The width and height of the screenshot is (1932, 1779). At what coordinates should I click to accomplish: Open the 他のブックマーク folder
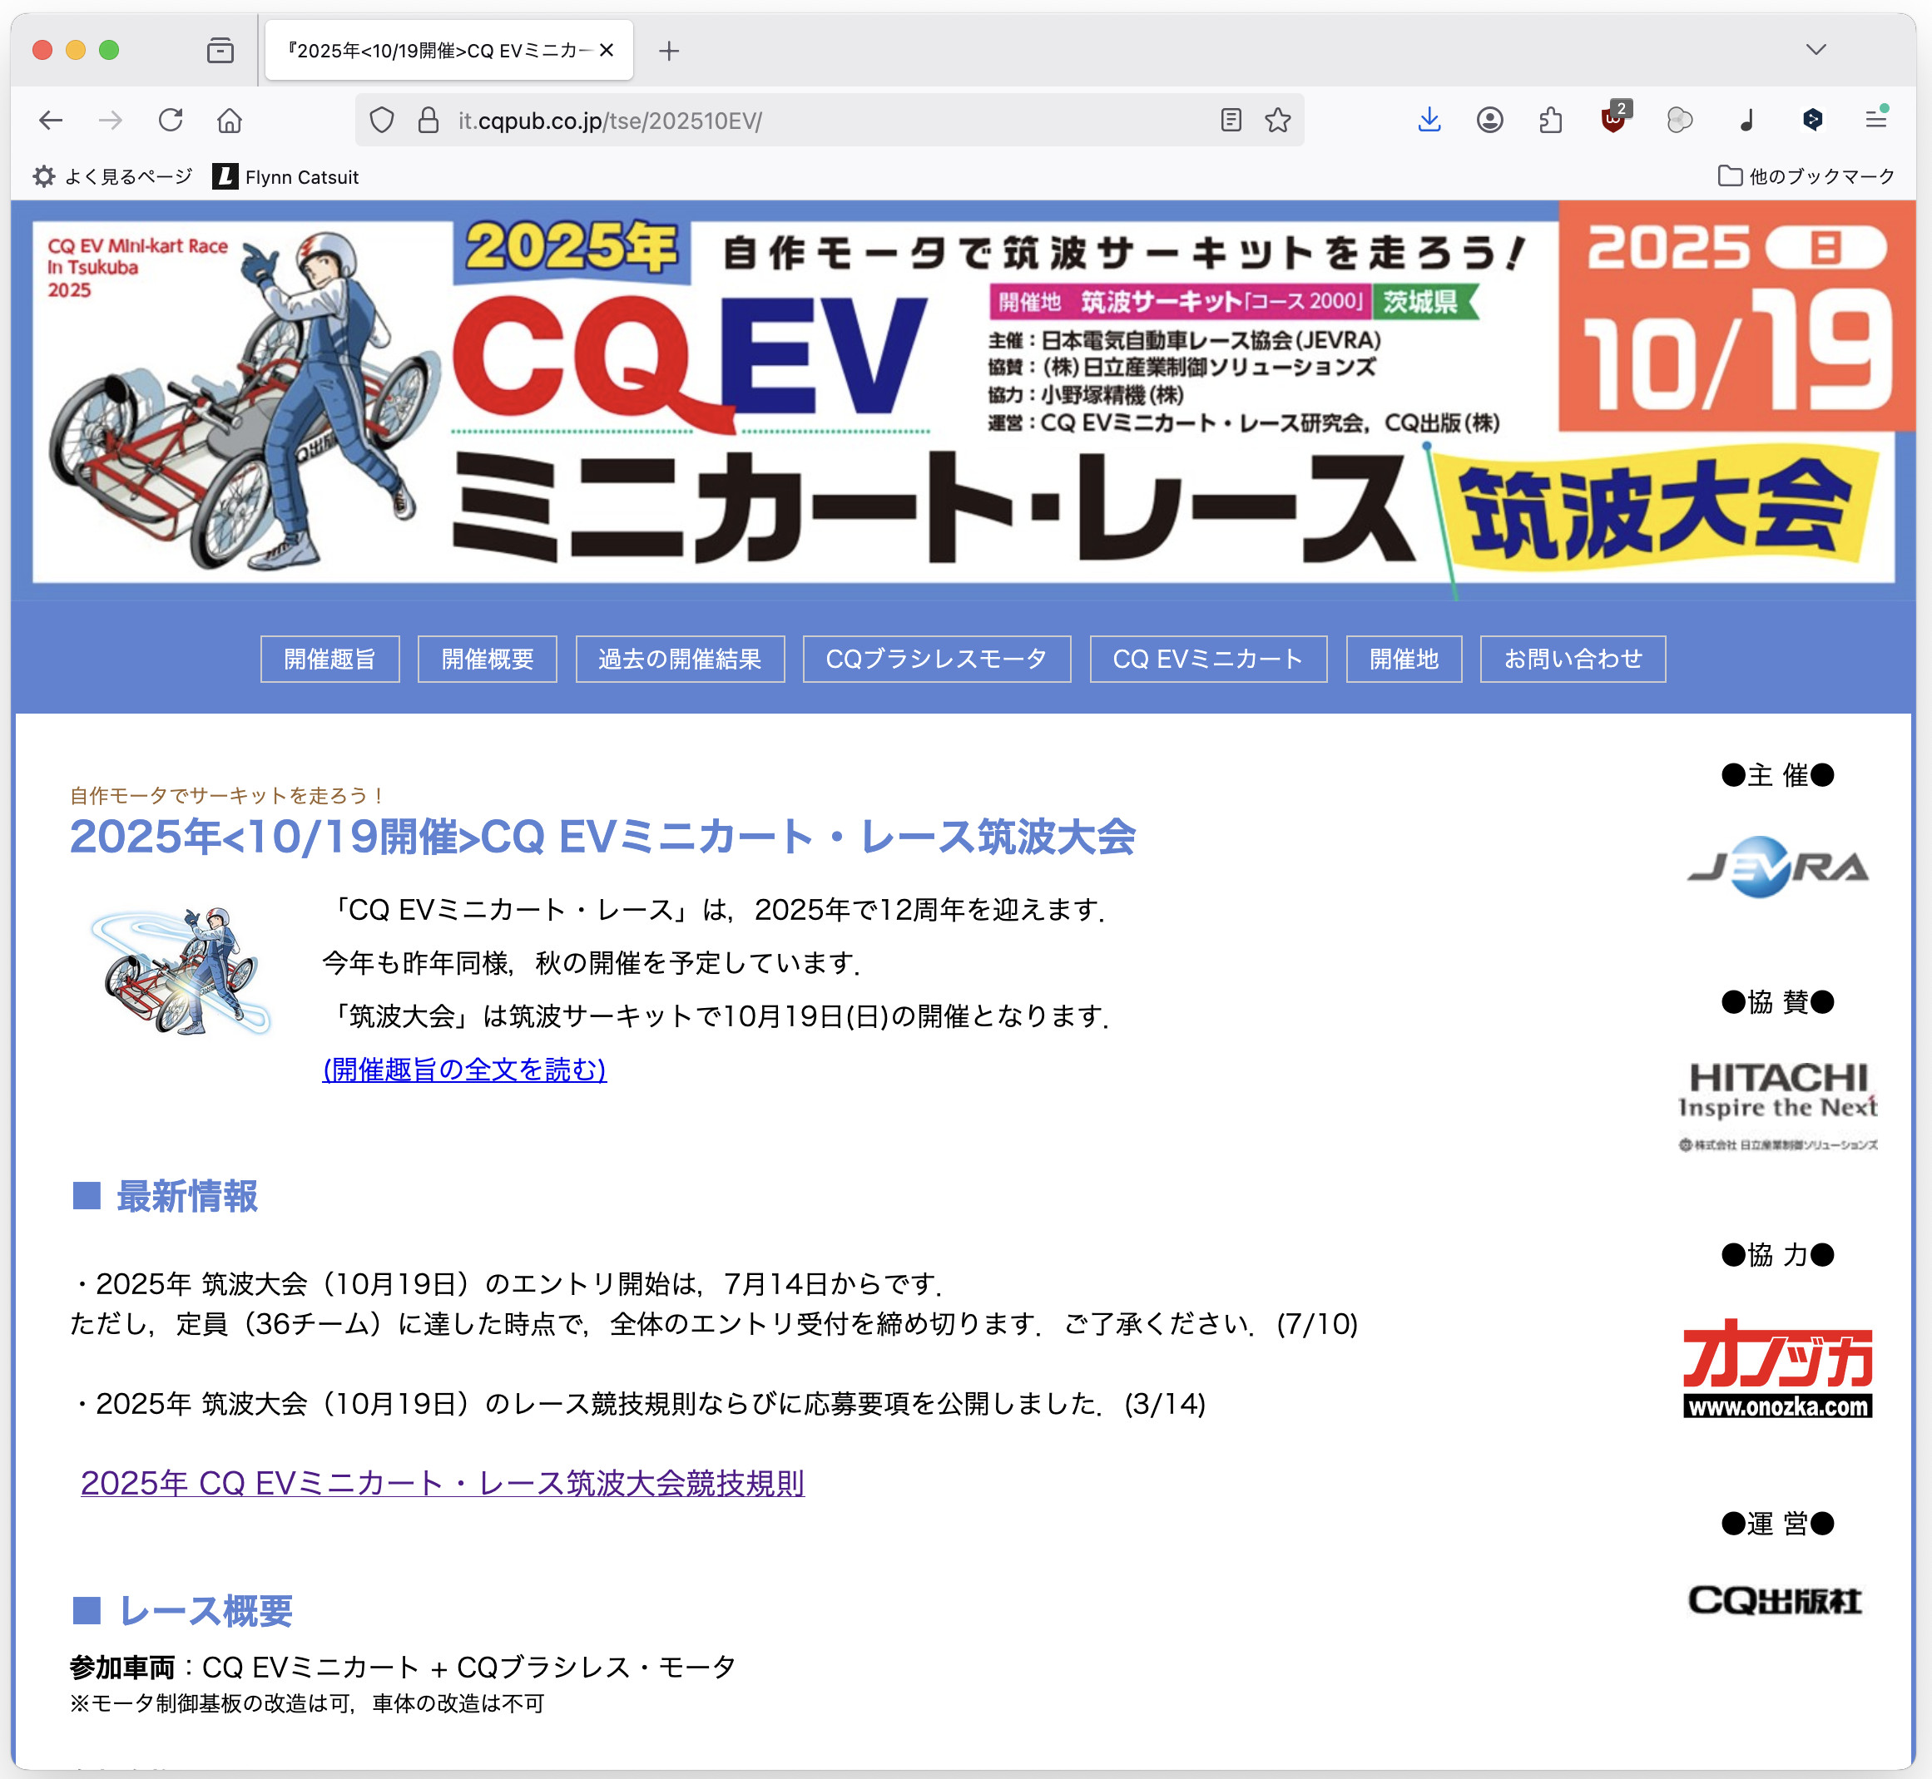(1807, 176)
